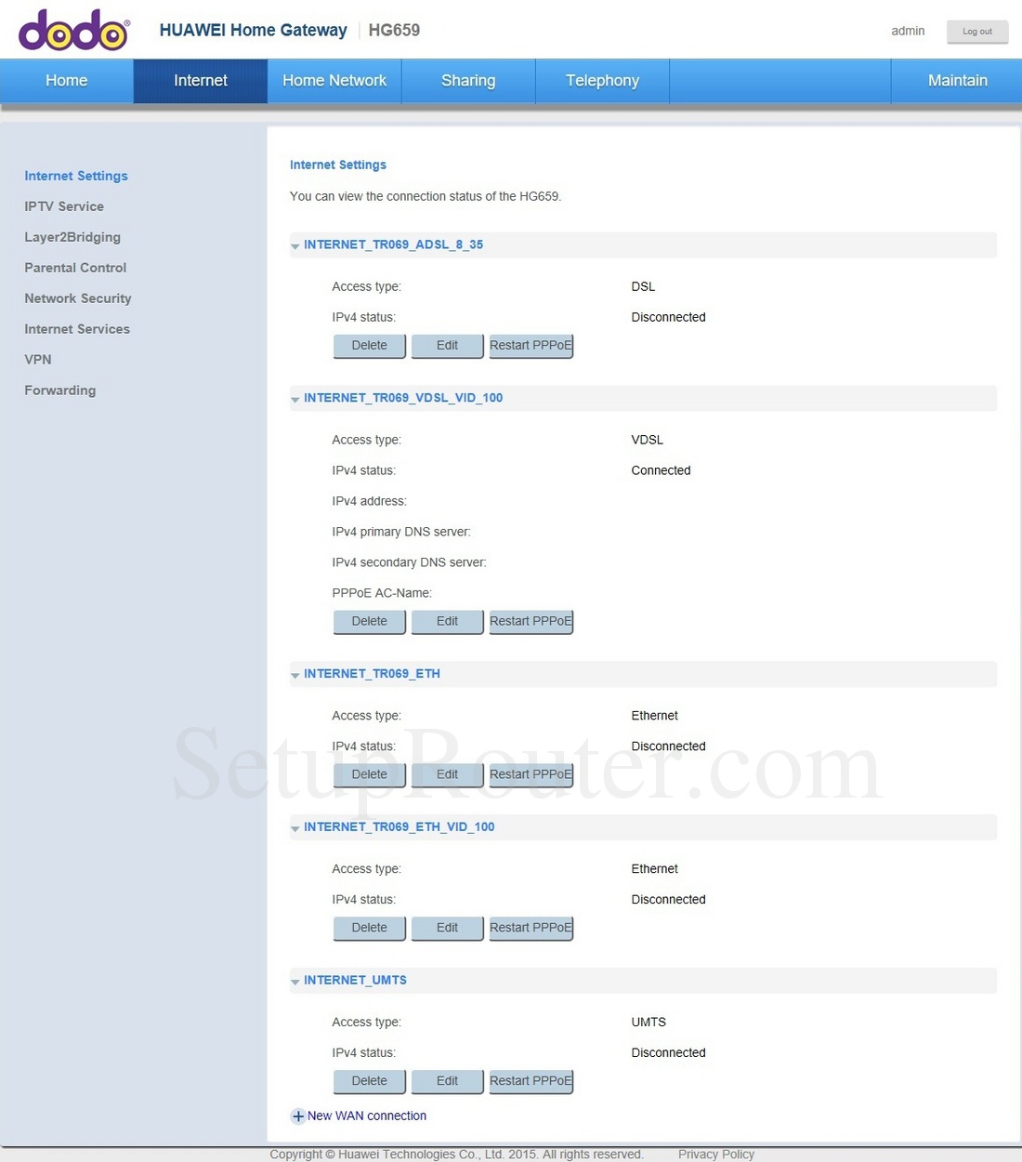Viewport: 1022px width, 1162px height.
Task: Click the Dodo logo icon
Action: [73, 31]
